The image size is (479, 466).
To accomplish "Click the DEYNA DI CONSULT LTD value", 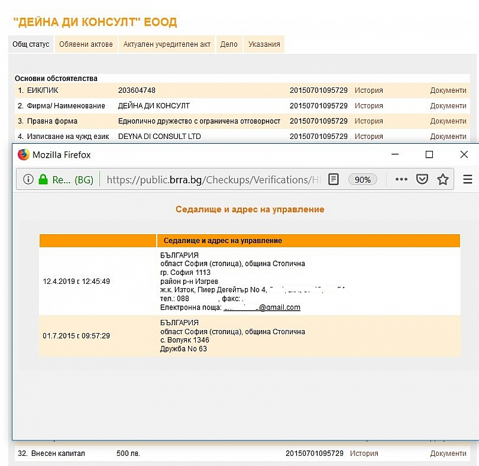I will pos(159,137).
